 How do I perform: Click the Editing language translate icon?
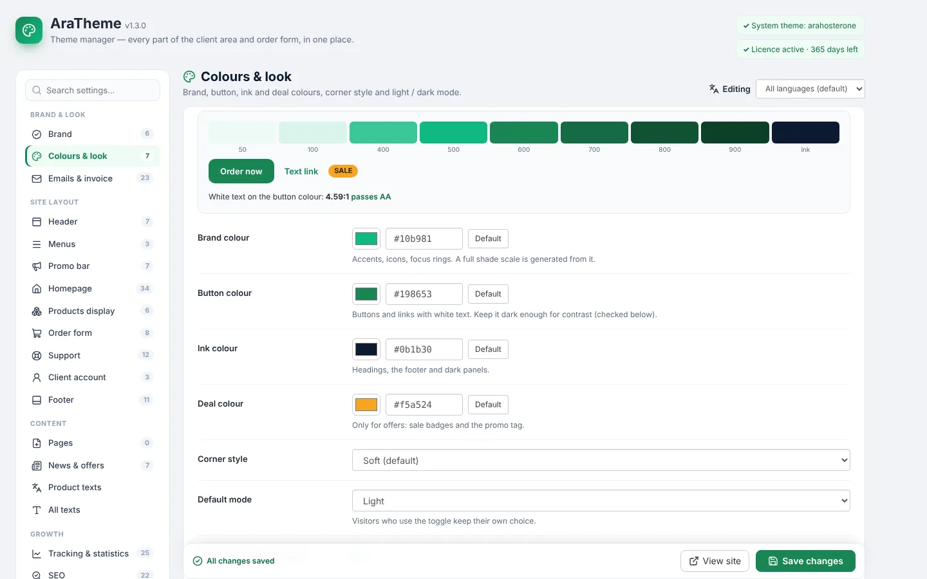[714, 89]
